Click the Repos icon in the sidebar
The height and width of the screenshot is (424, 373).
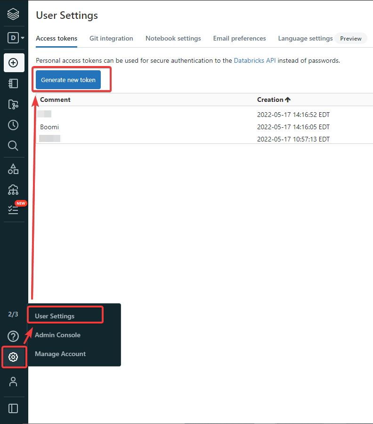click(x=14, y=104)
